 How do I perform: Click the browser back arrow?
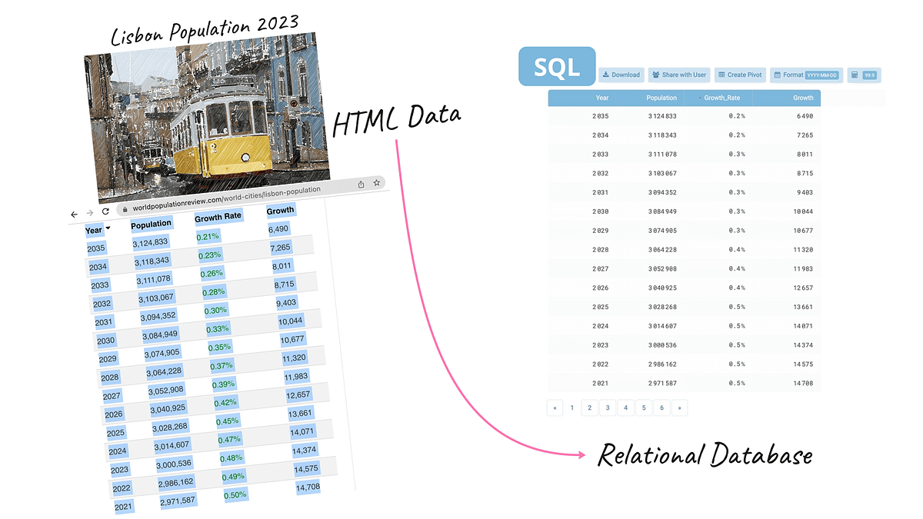click(74, 215)
